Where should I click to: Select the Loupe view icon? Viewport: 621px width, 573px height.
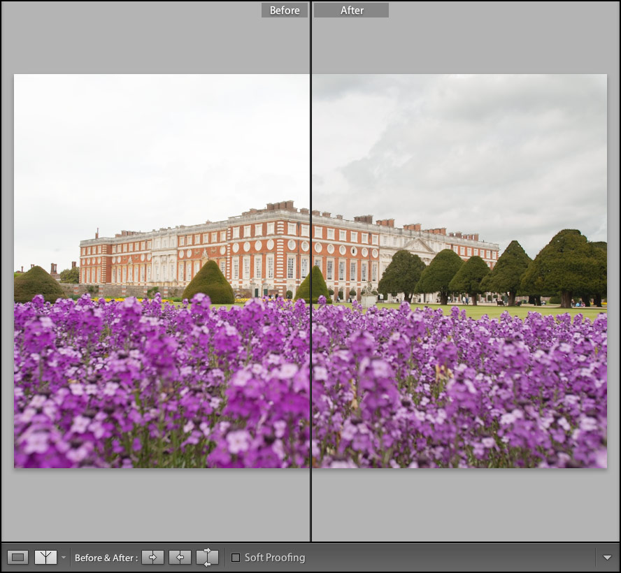17,557
